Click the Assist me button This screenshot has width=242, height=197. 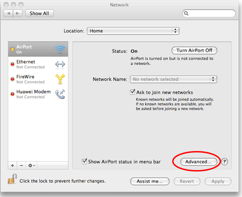click(x=150, y=181)
